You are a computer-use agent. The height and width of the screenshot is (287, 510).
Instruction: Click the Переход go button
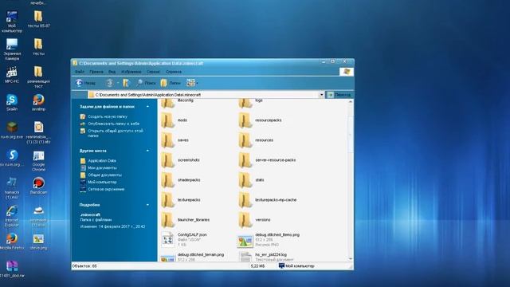(x=339, y=95)
